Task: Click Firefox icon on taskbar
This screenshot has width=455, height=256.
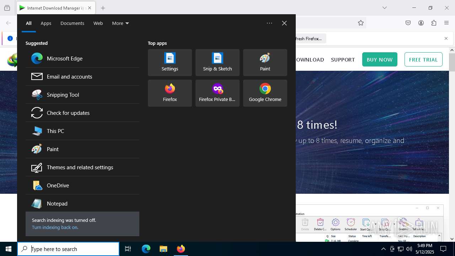Action: point(181,249)
